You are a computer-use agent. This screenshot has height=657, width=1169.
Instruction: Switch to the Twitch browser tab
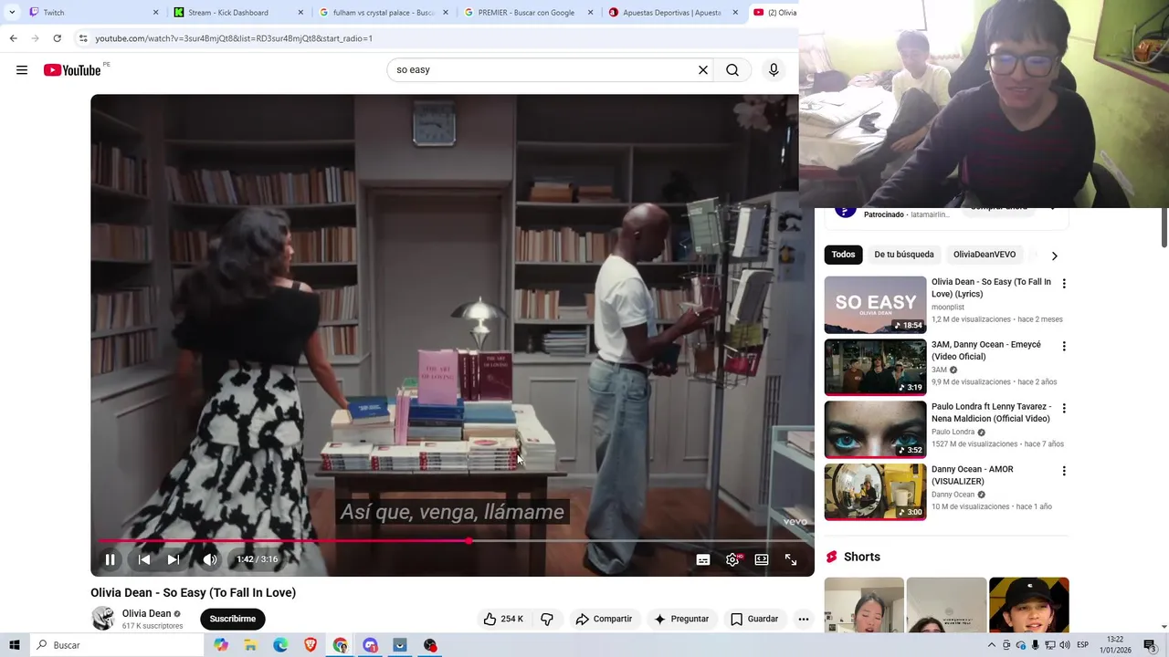click(91, 13)
